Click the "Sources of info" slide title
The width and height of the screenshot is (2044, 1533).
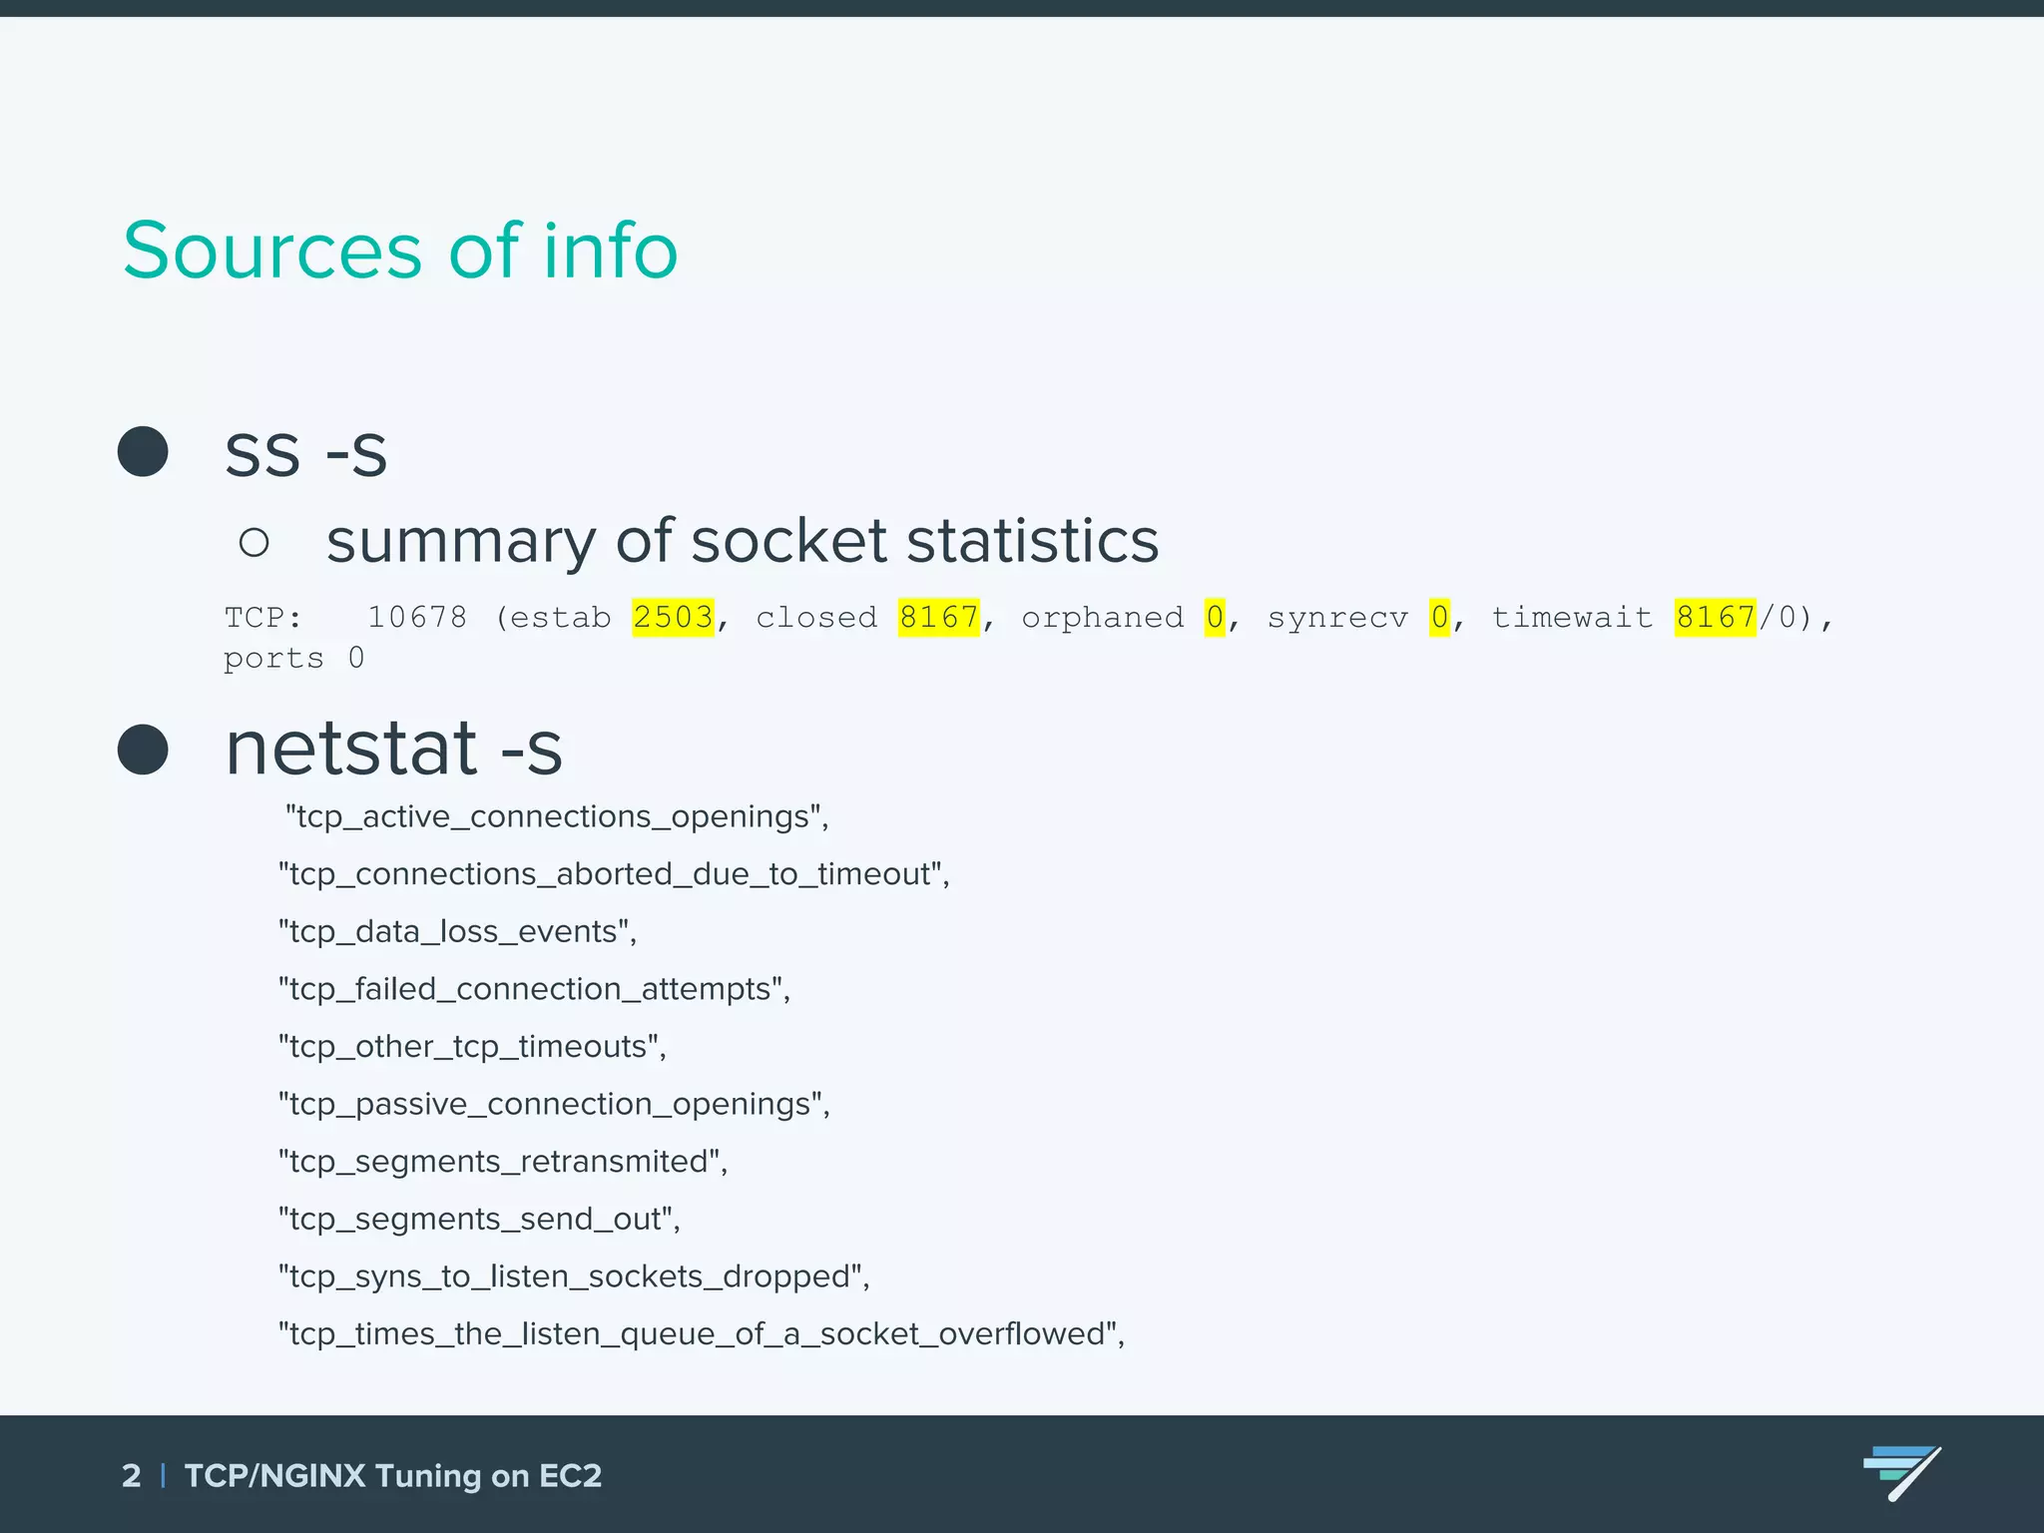(400, 250)
